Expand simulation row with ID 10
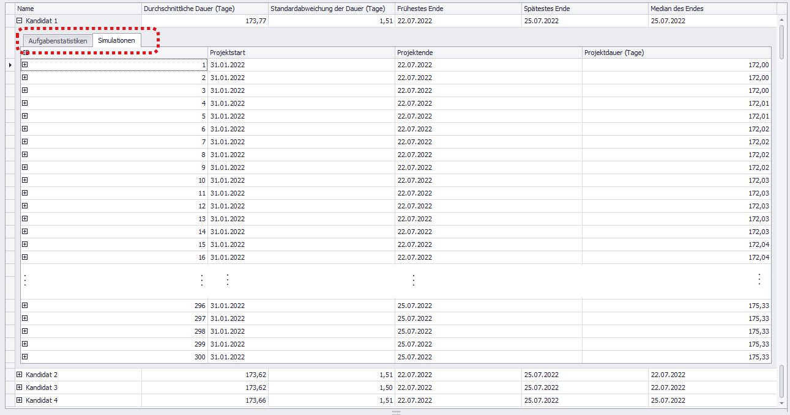This screenshot has height=415, width=790. pyautogui.click(x=25, y=180)
